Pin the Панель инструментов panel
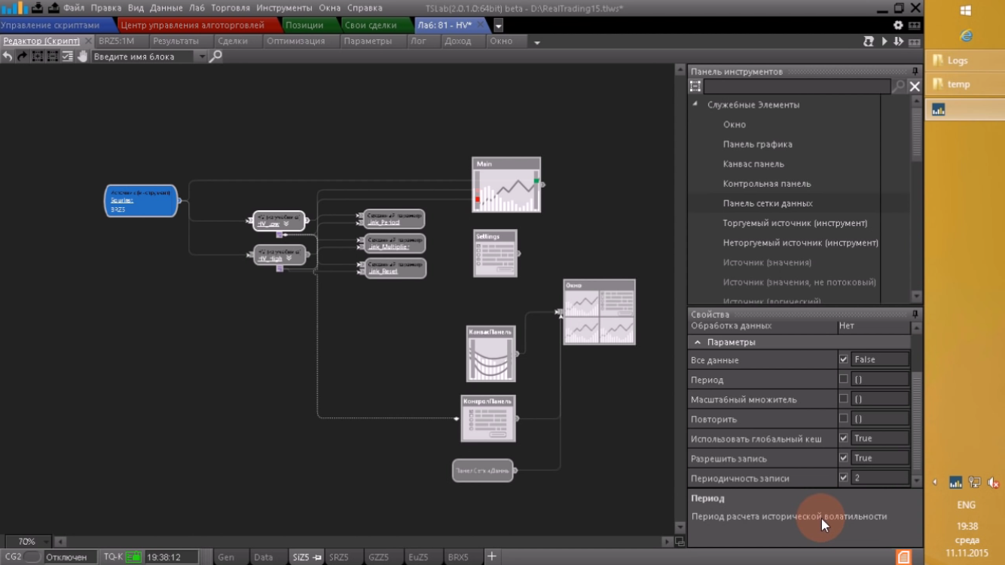The width and height of the screenshot is (1005, 565). pos(915,72)
